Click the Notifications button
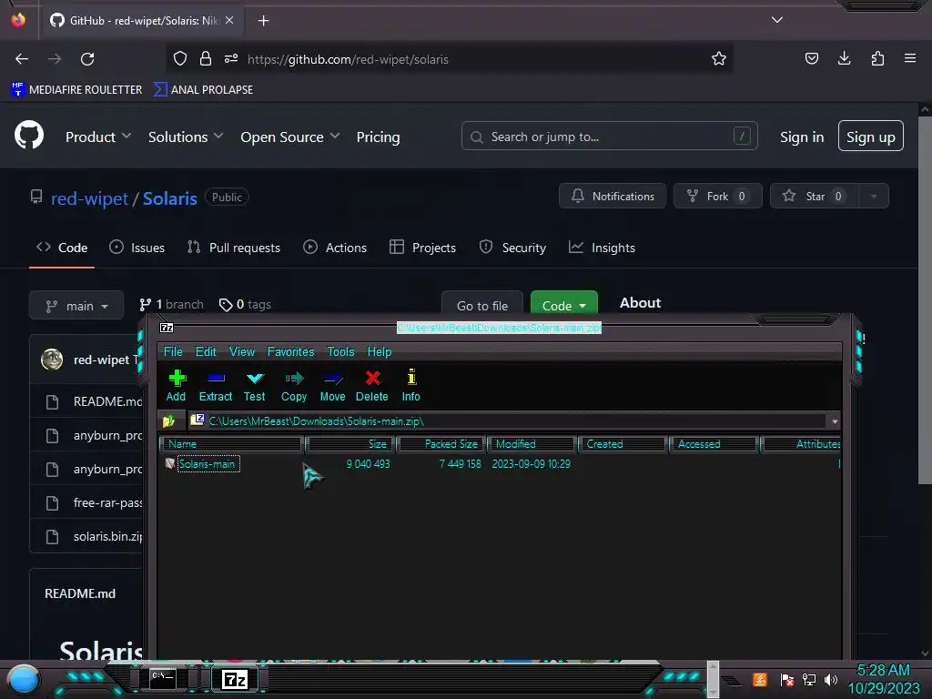This screenshot has width=932, height=699. [x=613, y=197]
